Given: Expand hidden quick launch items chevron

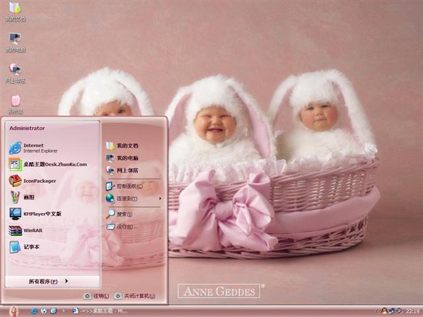Looking at the screenshot, I should tap(63, 311).
